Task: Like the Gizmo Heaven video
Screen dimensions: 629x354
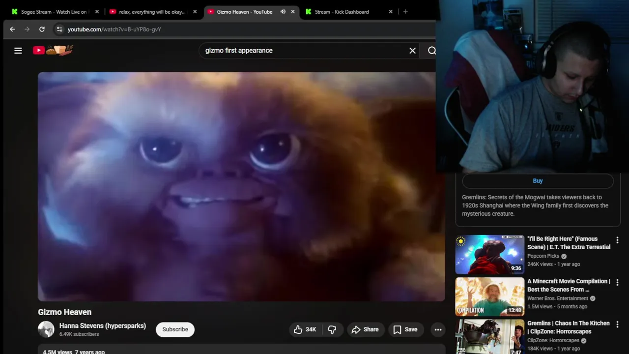Action: pos(305,329)
